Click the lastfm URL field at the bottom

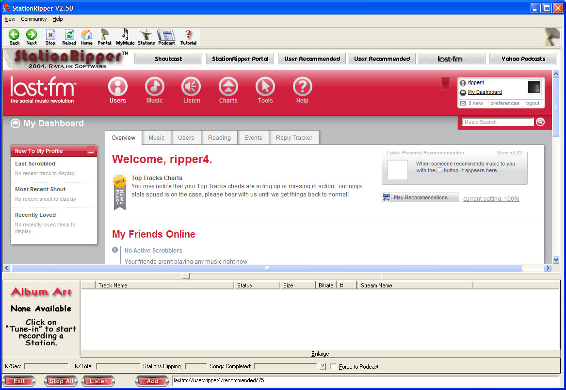pos(366,381)
